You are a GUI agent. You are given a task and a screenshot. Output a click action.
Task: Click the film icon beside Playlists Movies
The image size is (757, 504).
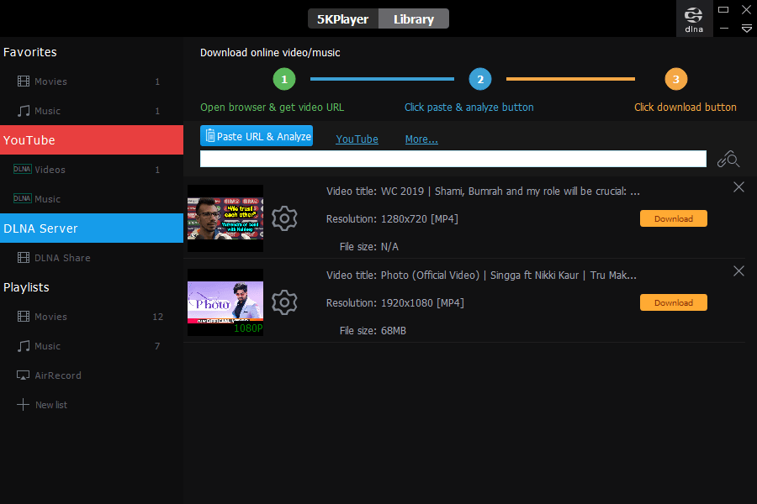click(x=24, y=317)
